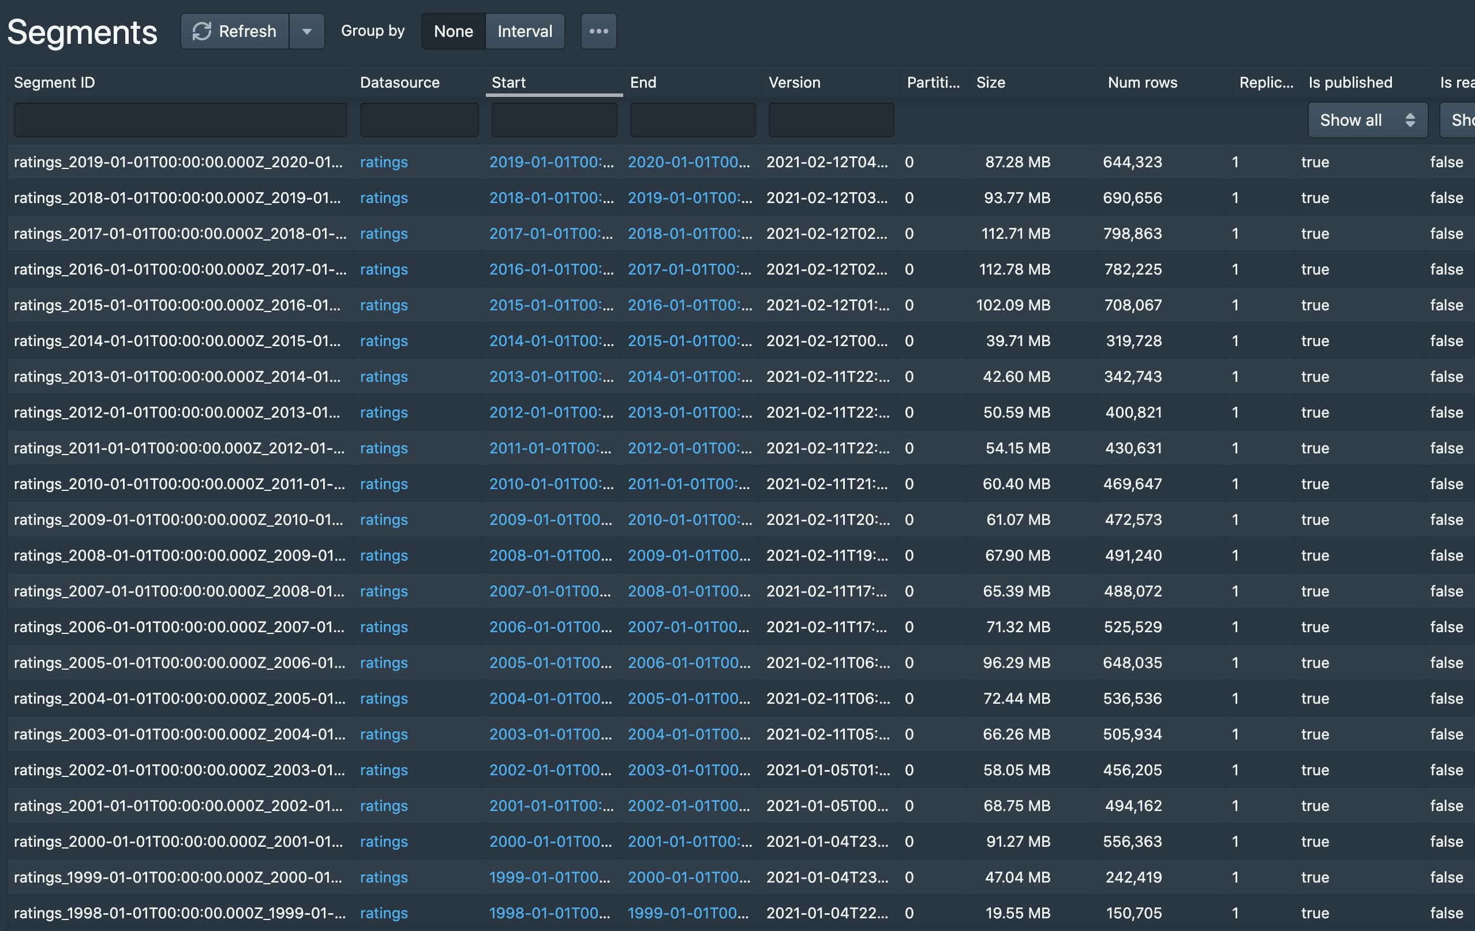Focus the Datasource filter field
Viewport: 1475px width, 931px height.
(x=419, y=120)
